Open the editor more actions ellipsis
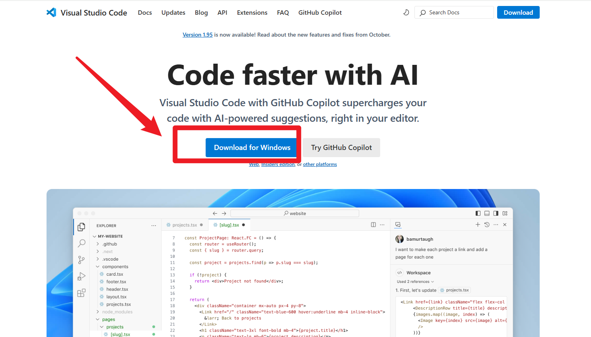Viewport: 591px width, 337px height. [x=382, y=225]
